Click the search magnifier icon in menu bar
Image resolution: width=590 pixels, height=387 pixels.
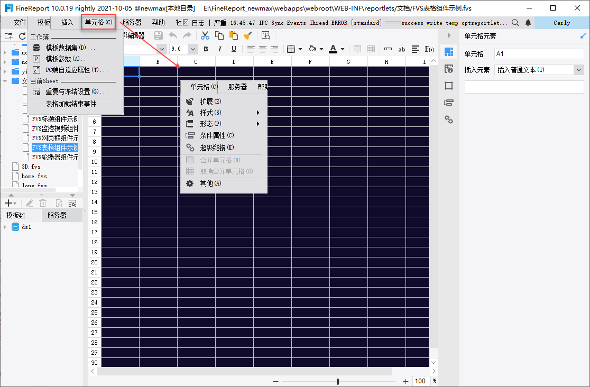click(x=515, y=23)
